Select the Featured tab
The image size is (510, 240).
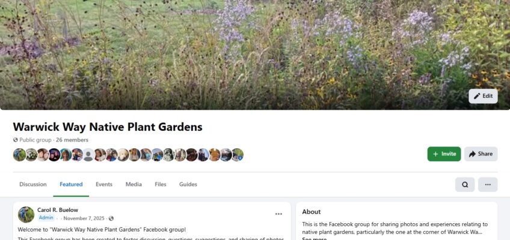(x=71, y=185)
